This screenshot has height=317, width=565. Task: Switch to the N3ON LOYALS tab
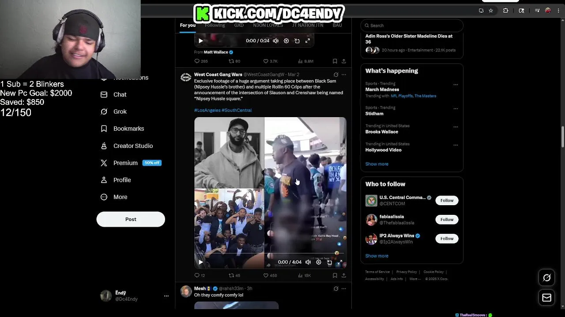pyautogui.click(x=268, y=25)
